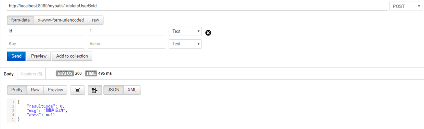Click the empty Key input field
The image size is (424, 129).
coord(46,44)
